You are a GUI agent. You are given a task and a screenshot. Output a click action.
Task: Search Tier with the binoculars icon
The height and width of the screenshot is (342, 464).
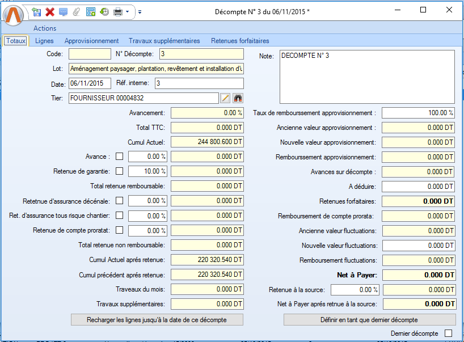click(x=238, y=98)
